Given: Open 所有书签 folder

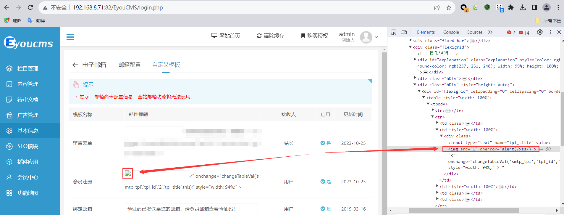Looking at the screenshot, I should 548,20.
